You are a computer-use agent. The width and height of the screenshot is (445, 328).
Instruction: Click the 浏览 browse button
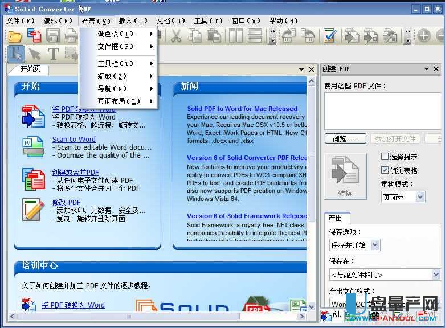(x=345, y=138)
